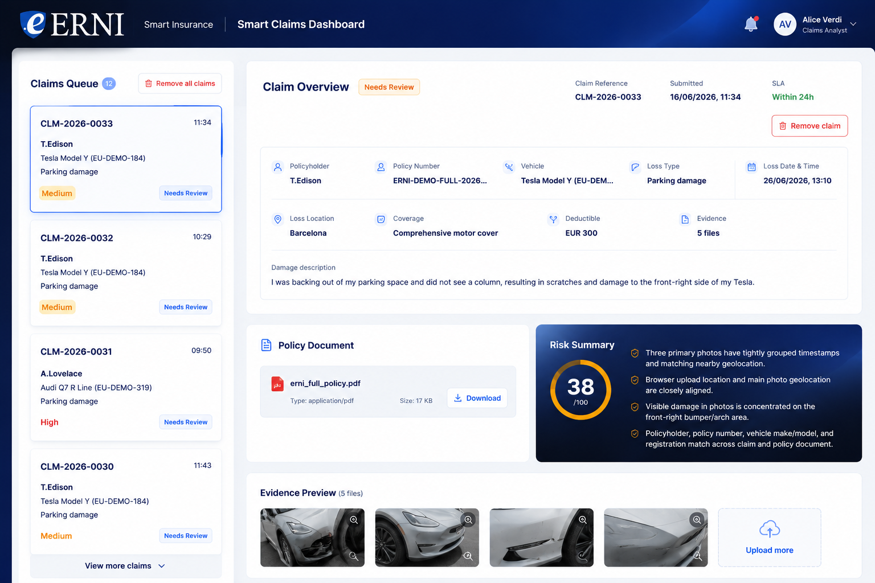
Task: Click the Loss Date & Time calendar icon
Action: point(751,167)
